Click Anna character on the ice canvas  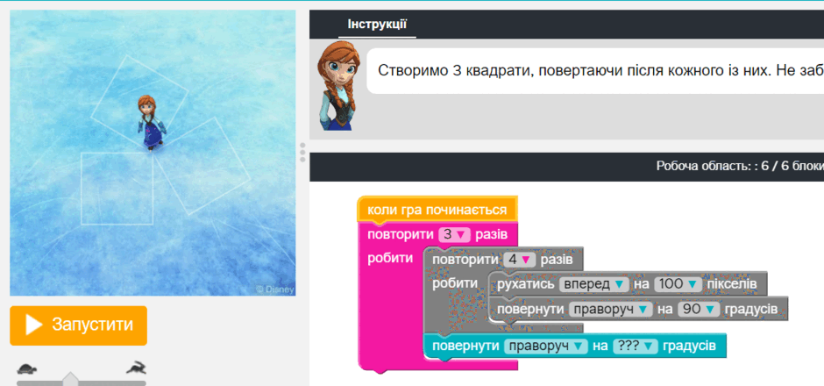click(x=152, y=123)
